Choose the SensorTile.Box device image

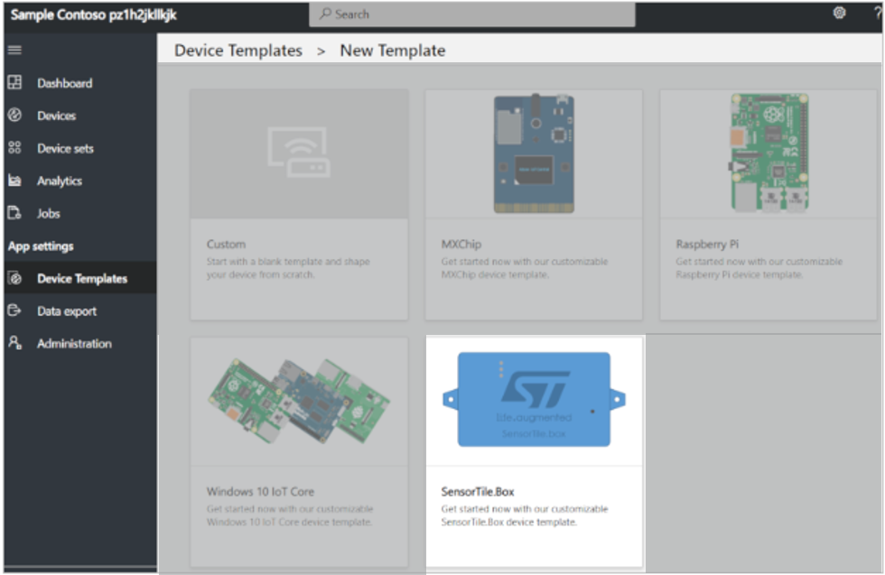(x=534, y=401)
